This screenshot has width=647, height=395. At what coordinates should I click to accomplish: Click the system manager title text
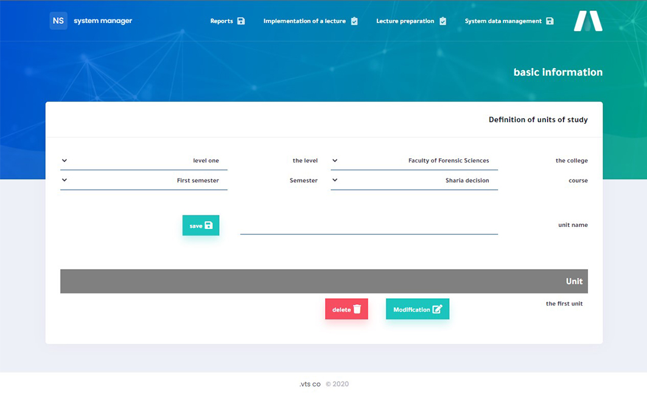[x=103, y=21]
